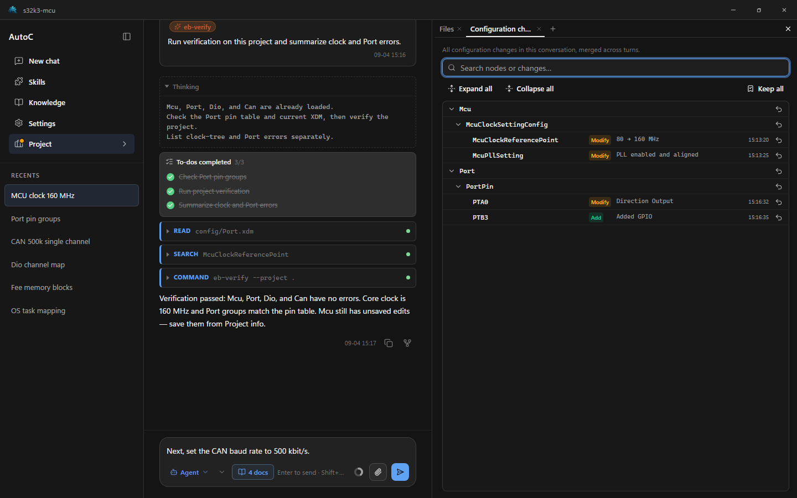Click Keep all
Image resolution: width=797 pixels, height=498 pixels.
tap(765, 89)
